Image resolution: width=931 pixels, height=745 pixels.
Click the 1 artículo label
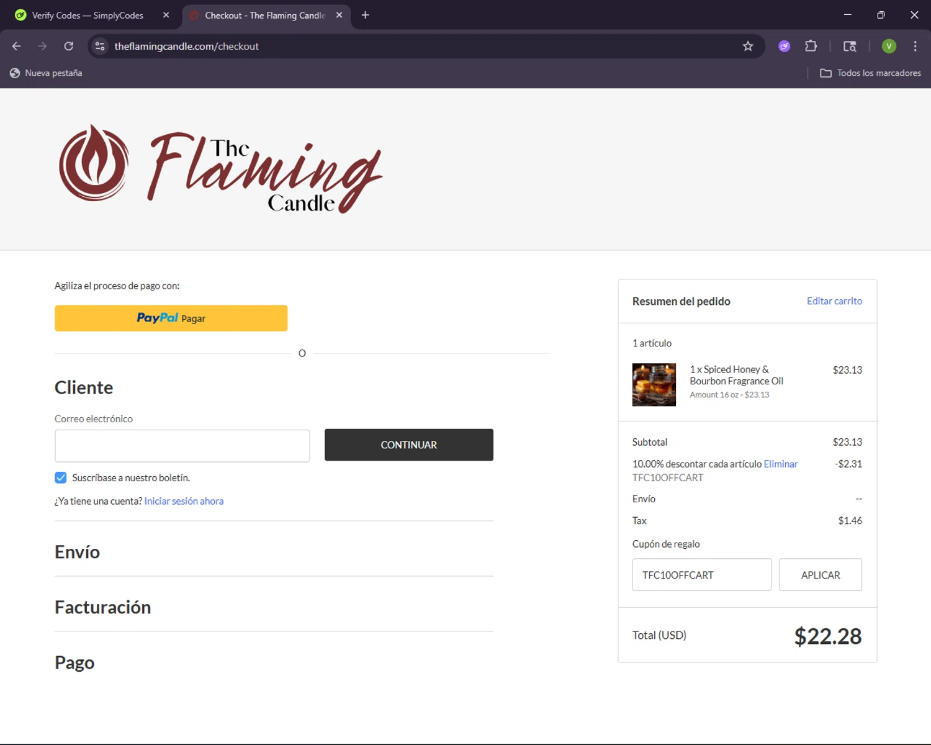point(652,343)
